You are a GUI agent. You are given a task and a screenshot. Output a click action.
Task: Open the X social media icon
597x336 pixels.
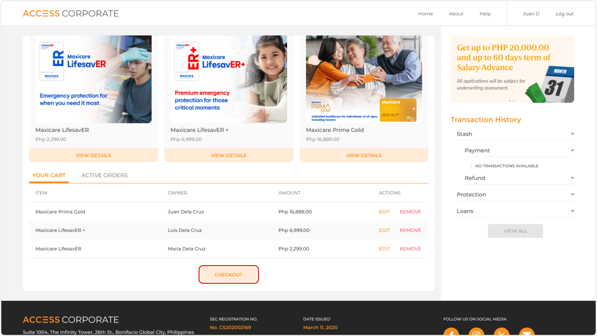click(502, 332)
